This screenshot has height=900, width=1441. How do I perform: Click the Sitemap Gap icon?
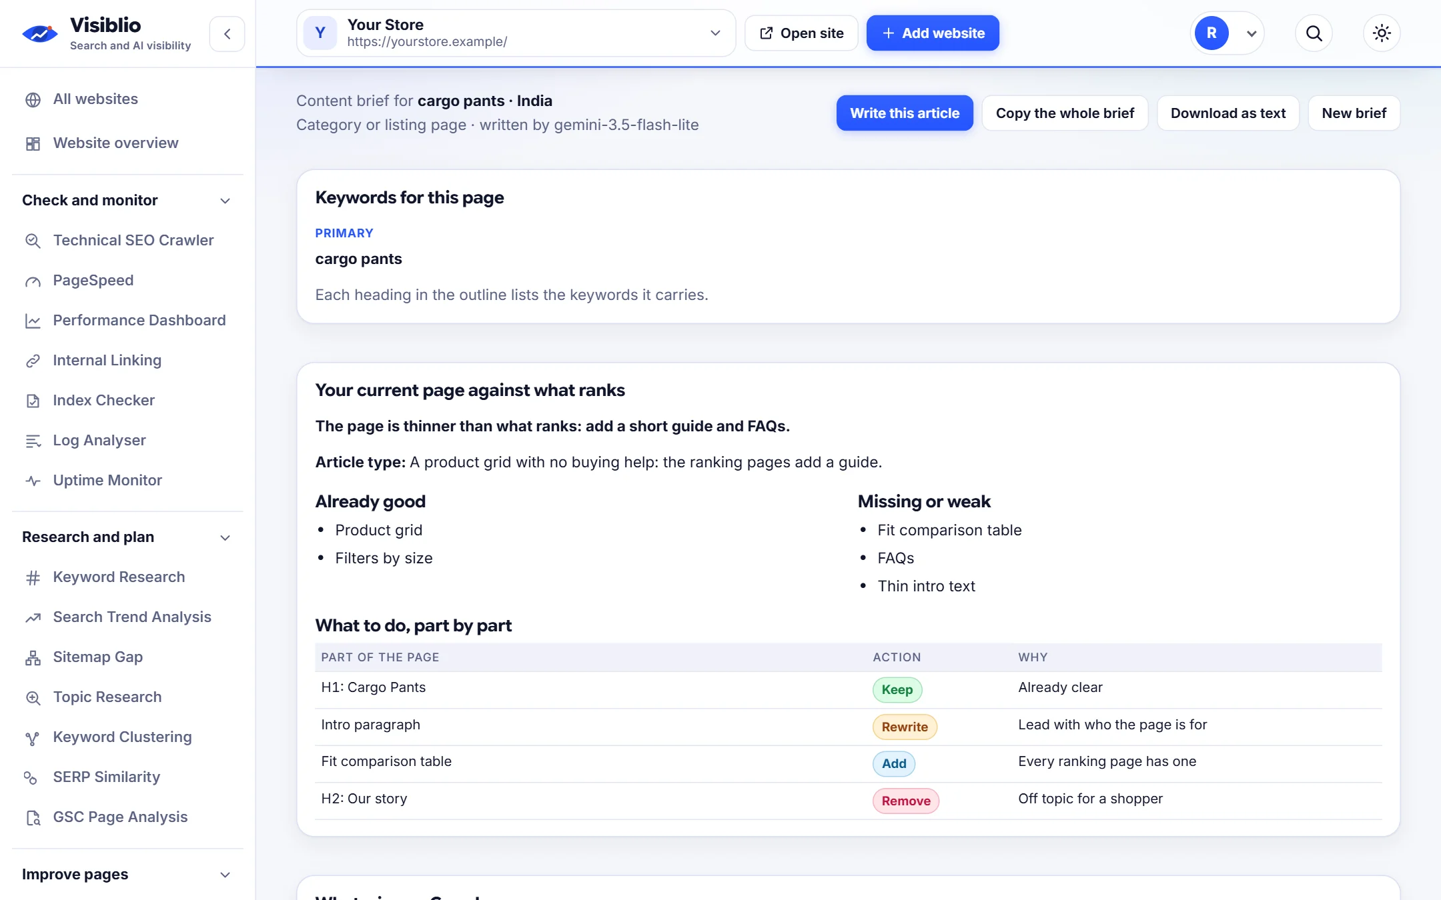pos(33,657)
